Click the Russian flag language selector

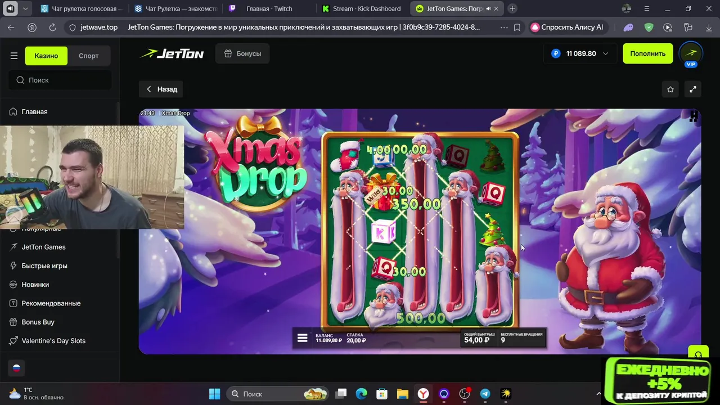(x=16, y=368)
